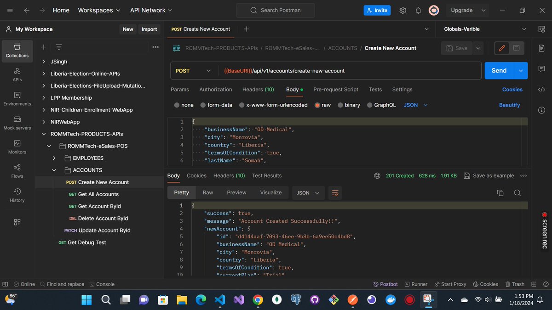
Task: Open the Flows sidebar panel
Action: point(17,171)
